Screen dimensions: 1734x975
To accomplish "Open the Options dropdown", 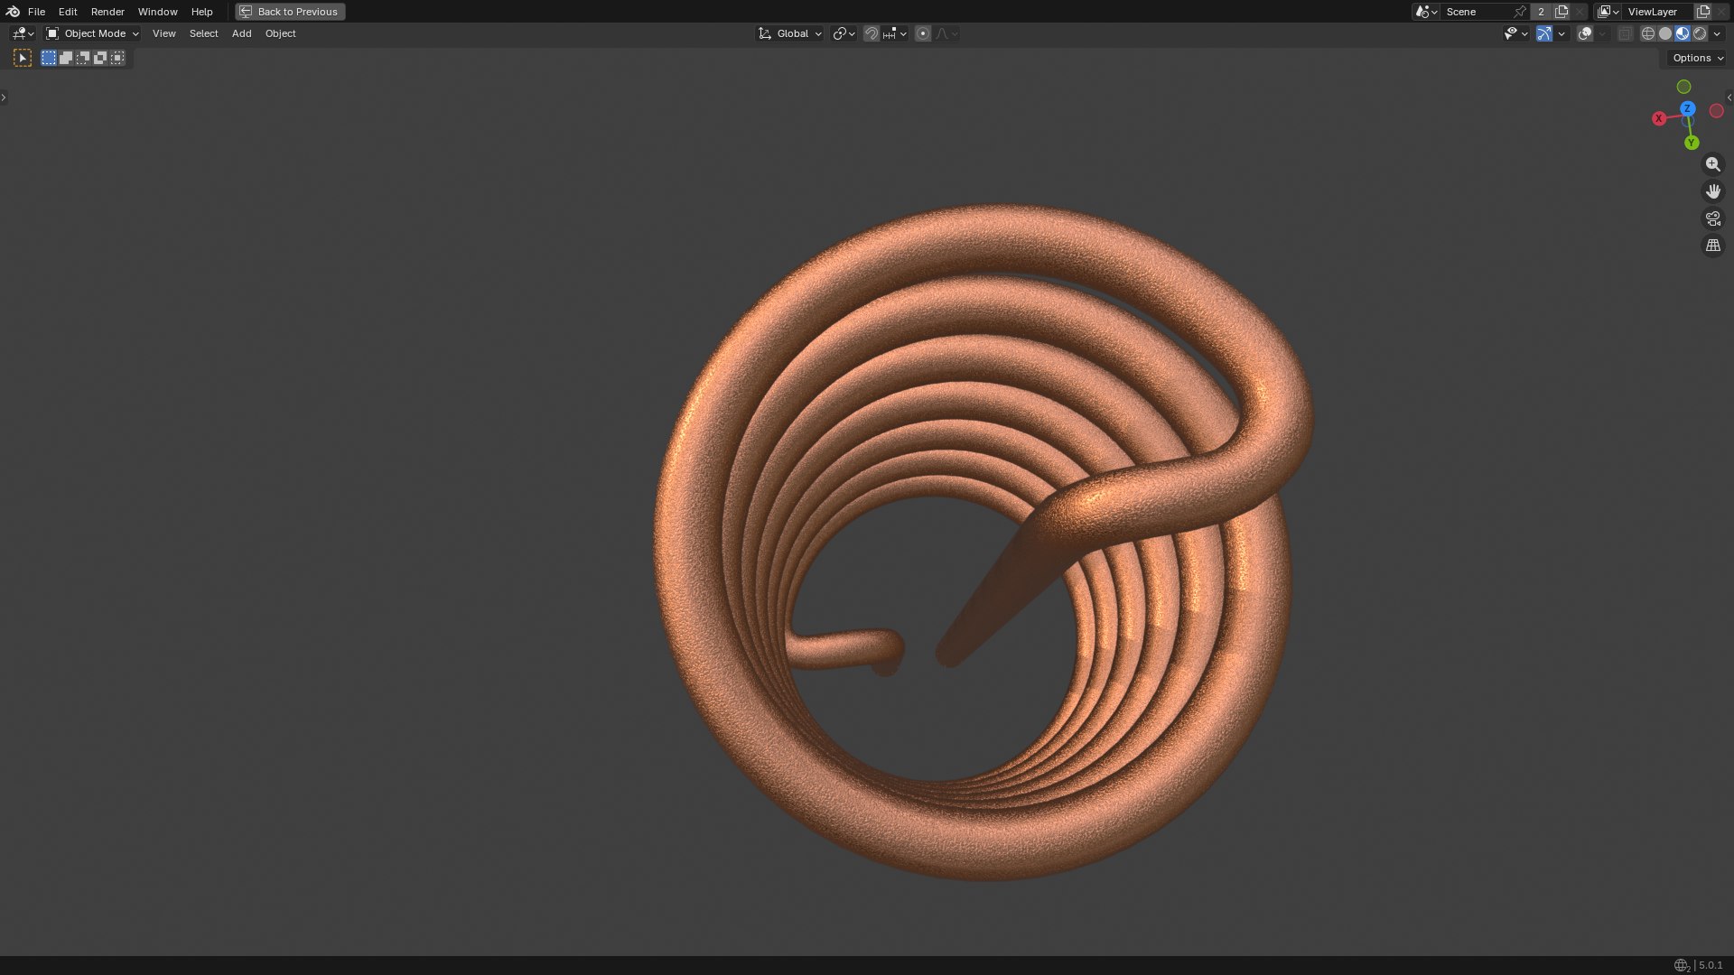I will point(1698,58).
